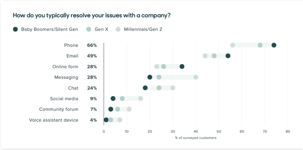Click the Community forum row label
The height and width of the screenshot is (150, 303).
(x=59, y=109)
